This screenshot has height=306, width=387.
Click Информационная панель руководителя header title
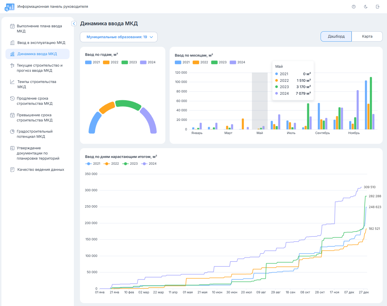coord(53,7)
